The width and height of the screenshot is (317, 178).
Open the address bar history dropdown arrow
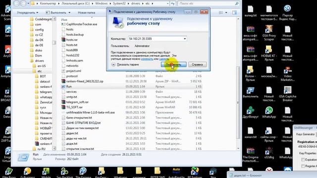tap(167, 3)
